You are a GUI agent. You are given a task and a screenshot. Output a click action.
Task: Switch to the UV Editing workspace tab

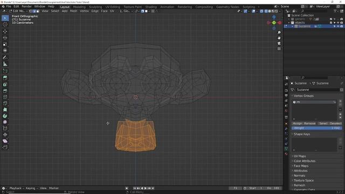[113, 7]
